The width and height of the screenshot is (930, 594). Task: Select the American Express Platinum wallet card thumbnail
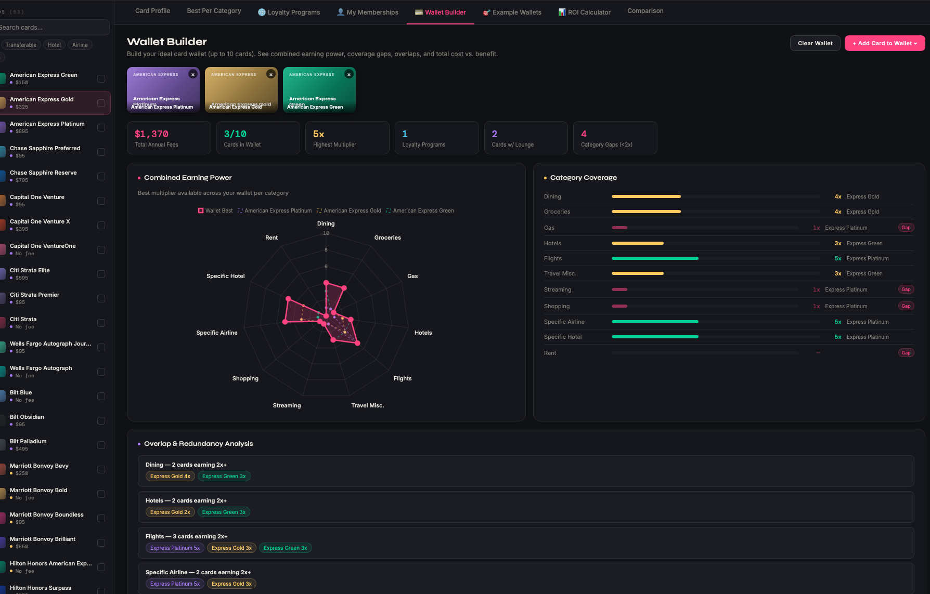(163, 90)
